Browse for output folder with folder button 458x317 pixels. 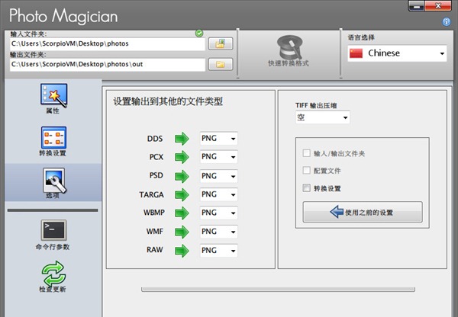coord(221,64)
